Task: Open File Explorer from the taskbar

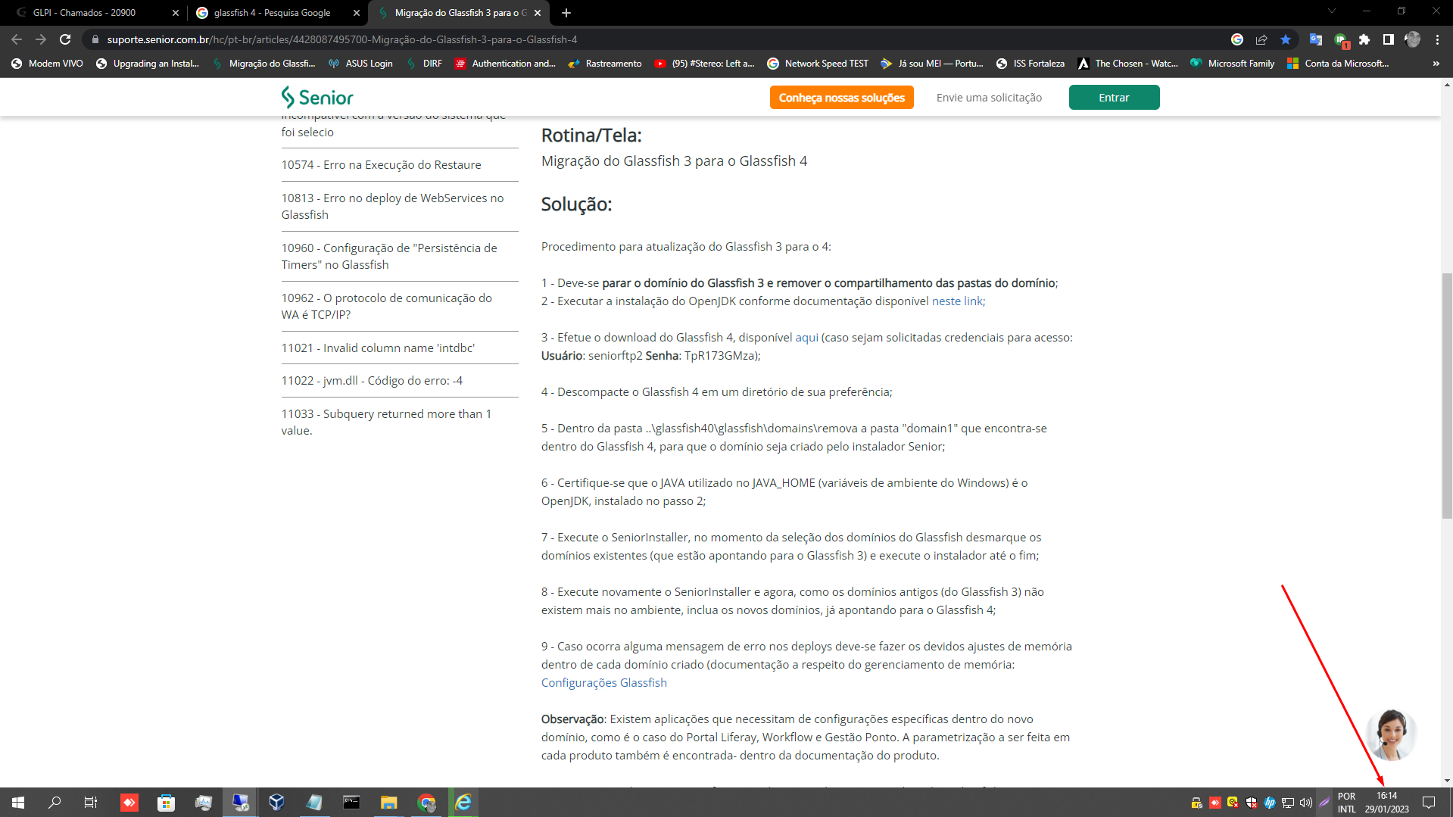Action: (388, 802)
